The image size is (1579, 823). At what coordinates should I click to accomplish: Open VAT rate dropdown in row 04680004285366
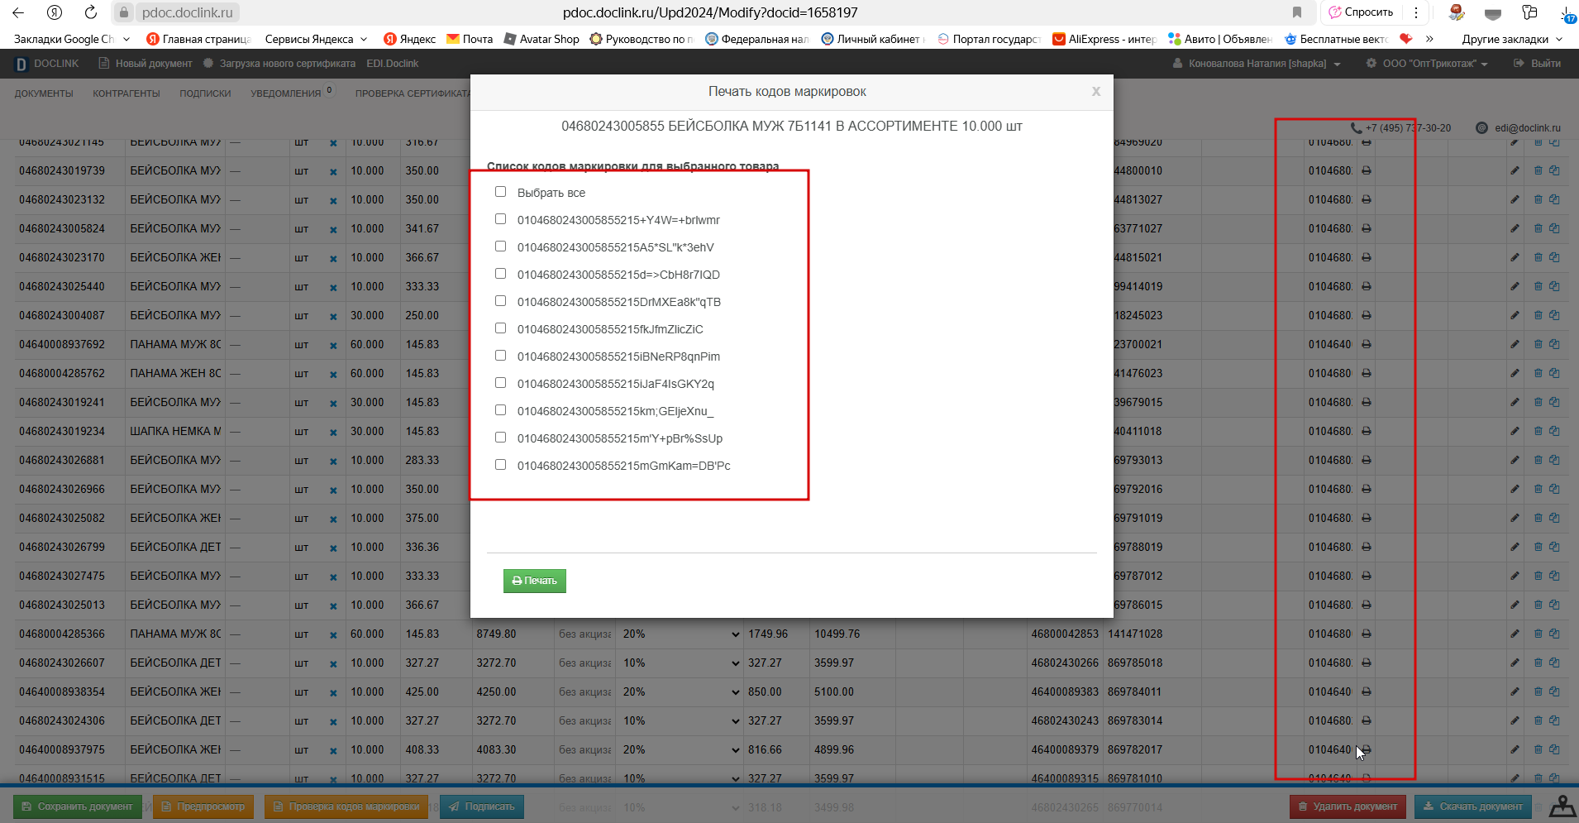tap(681, 634)
